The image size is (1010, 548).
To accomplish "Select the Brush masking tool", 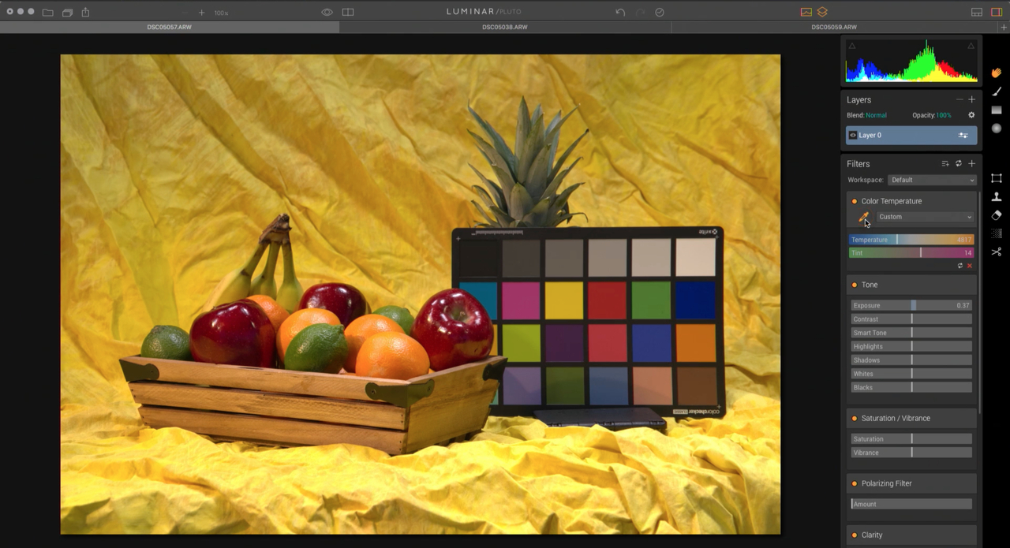I will point(996,91).
